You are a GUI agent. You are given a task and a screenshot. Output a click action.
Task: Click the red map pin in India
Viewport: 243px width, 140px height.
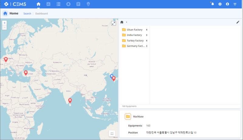point(70,100)
